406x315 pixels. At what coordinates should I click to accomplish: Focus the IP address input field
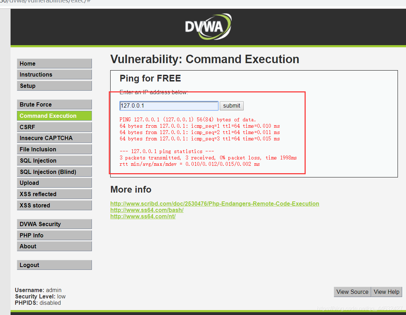[x=169, y=105]
